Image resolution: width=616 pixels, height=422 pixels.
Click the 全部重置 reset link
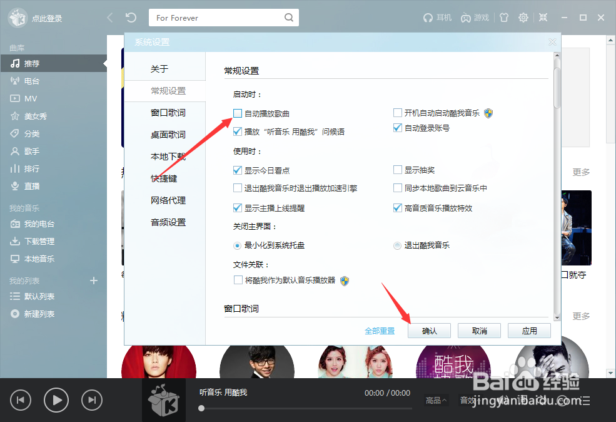382,330
